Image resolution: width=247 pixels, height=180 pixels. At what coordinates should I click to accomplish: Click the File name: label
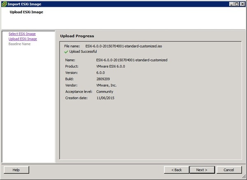[72, 46]
